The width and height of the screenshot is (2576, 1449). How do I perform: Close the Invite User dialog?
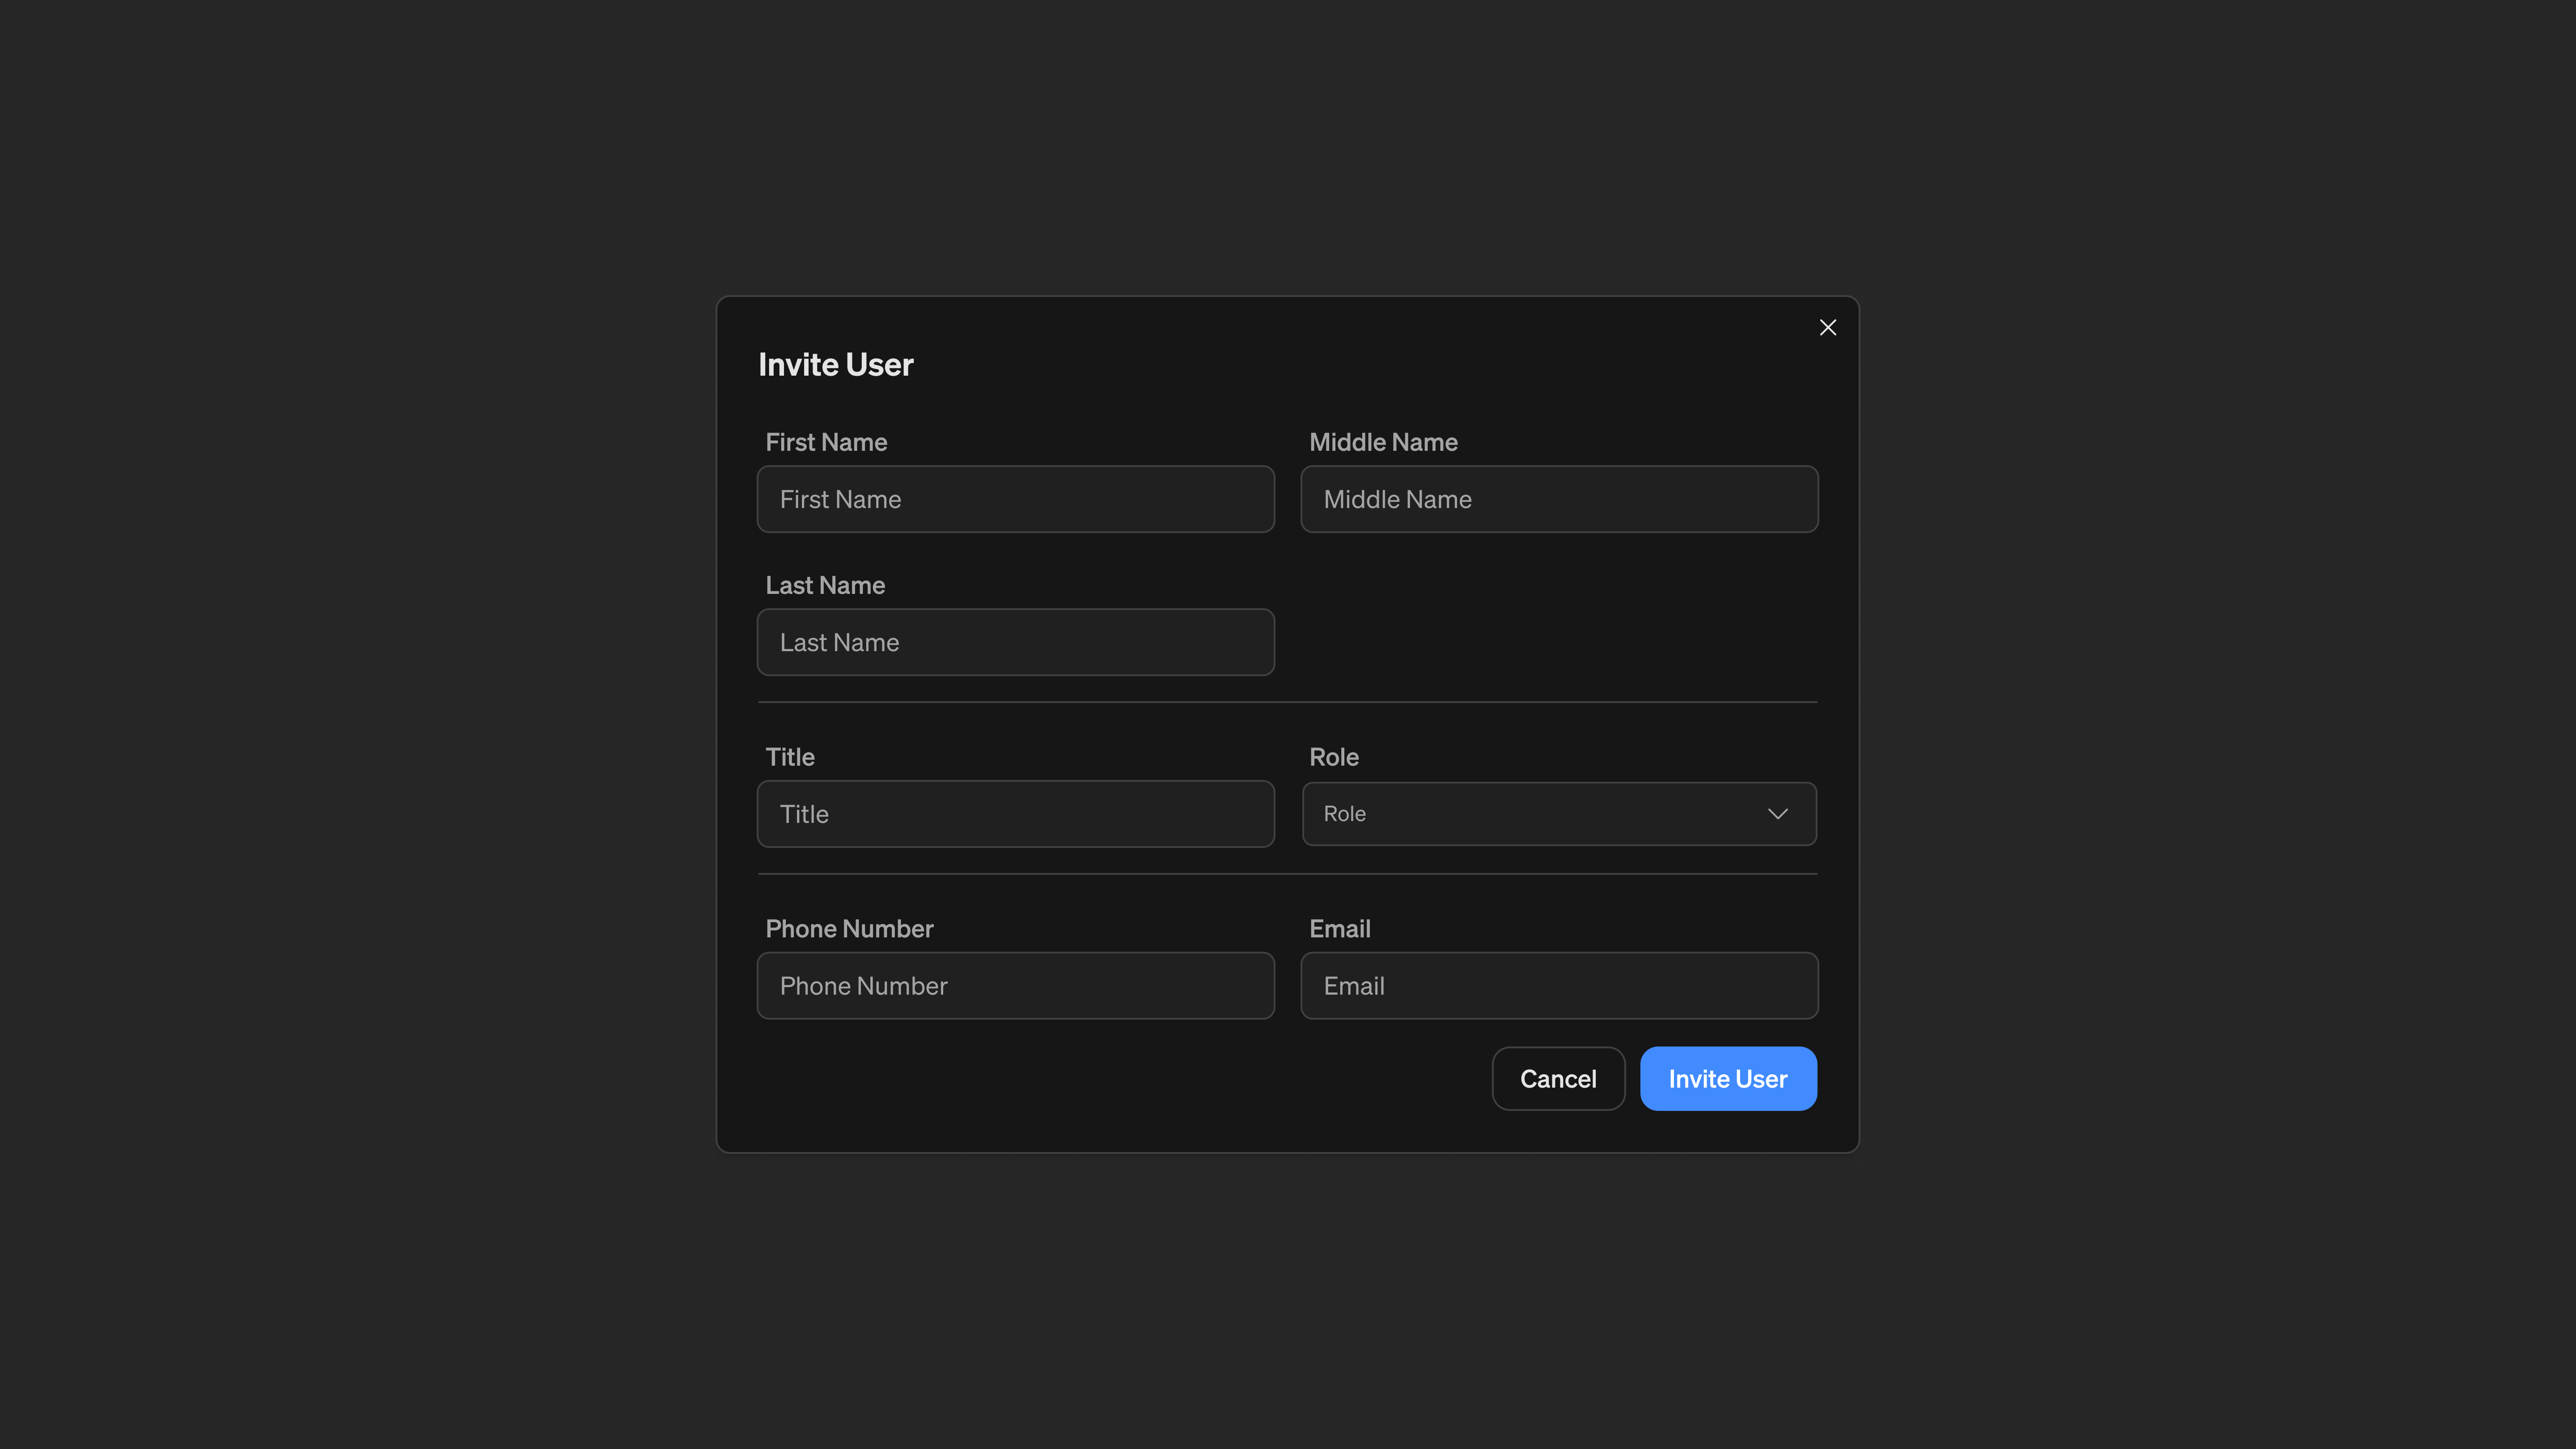pyautogui.click(x=1827, y=327)
